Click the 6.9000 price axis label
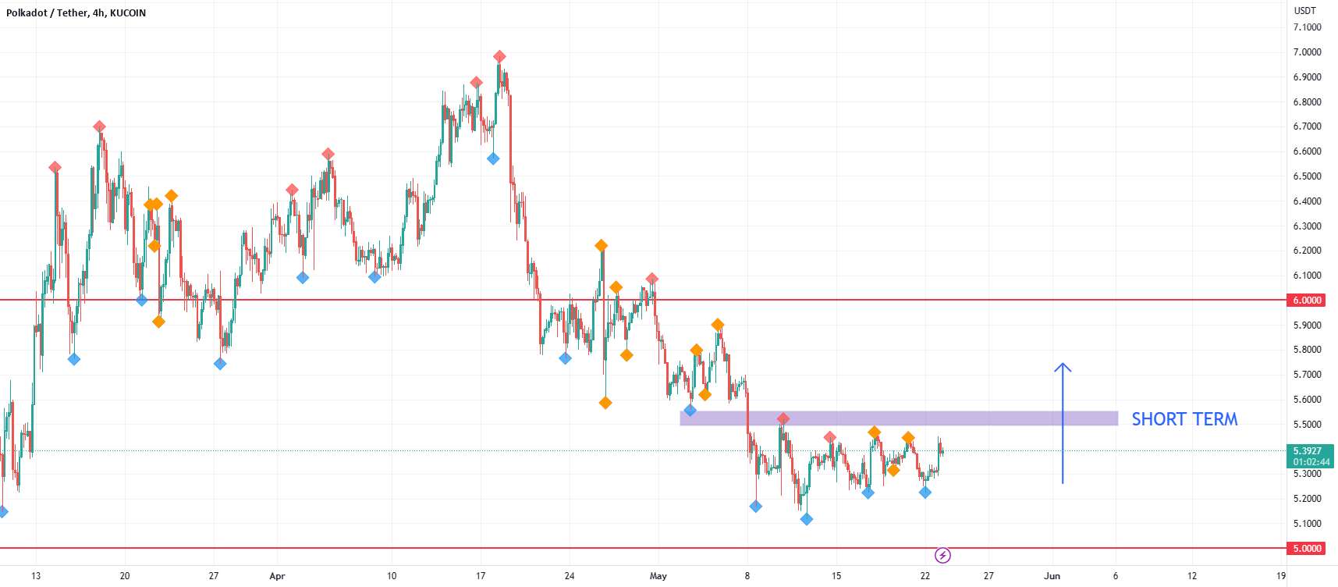Viewport: 1338px width, 587px height. pyautogui.click(x=1307, y=77)
